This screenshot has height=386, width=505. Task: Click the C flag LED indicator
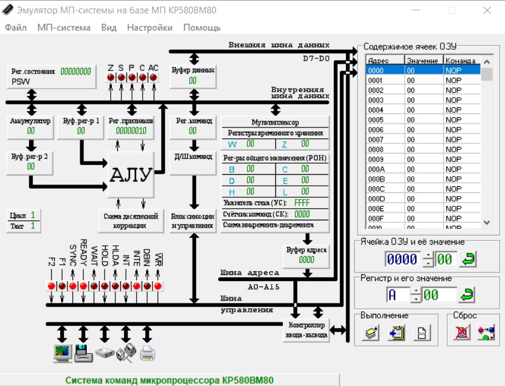pos(142,77)
